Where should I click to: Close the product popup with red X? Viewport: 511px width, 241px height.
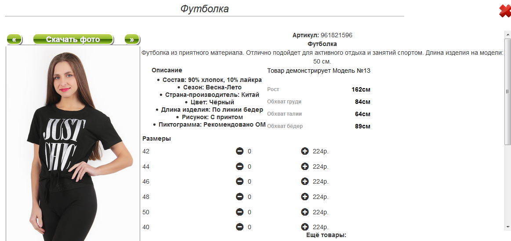click(x=505, y=11)
